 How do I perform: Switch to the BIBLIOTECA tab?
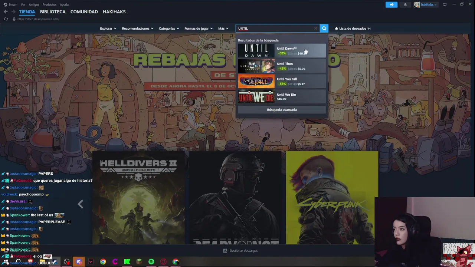53,11
